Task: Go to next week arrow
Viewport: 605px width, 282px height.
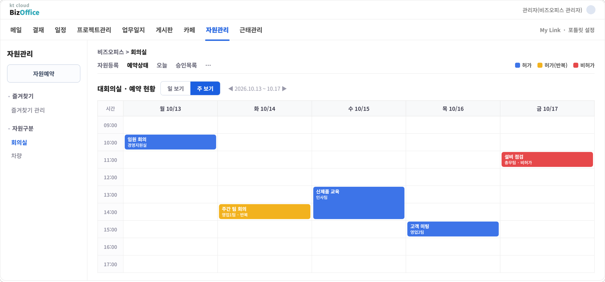Action: click(x=284, y=89)
